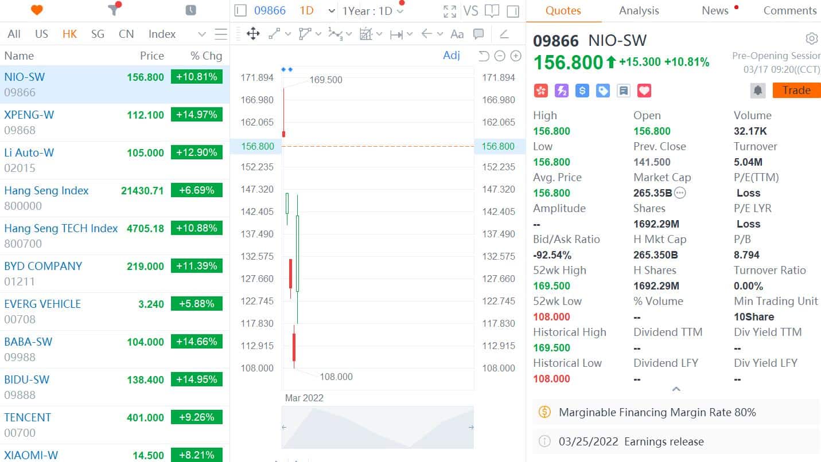
Task: Click the heart favorite icon beside NIO-SW
Action: (644, 91)
